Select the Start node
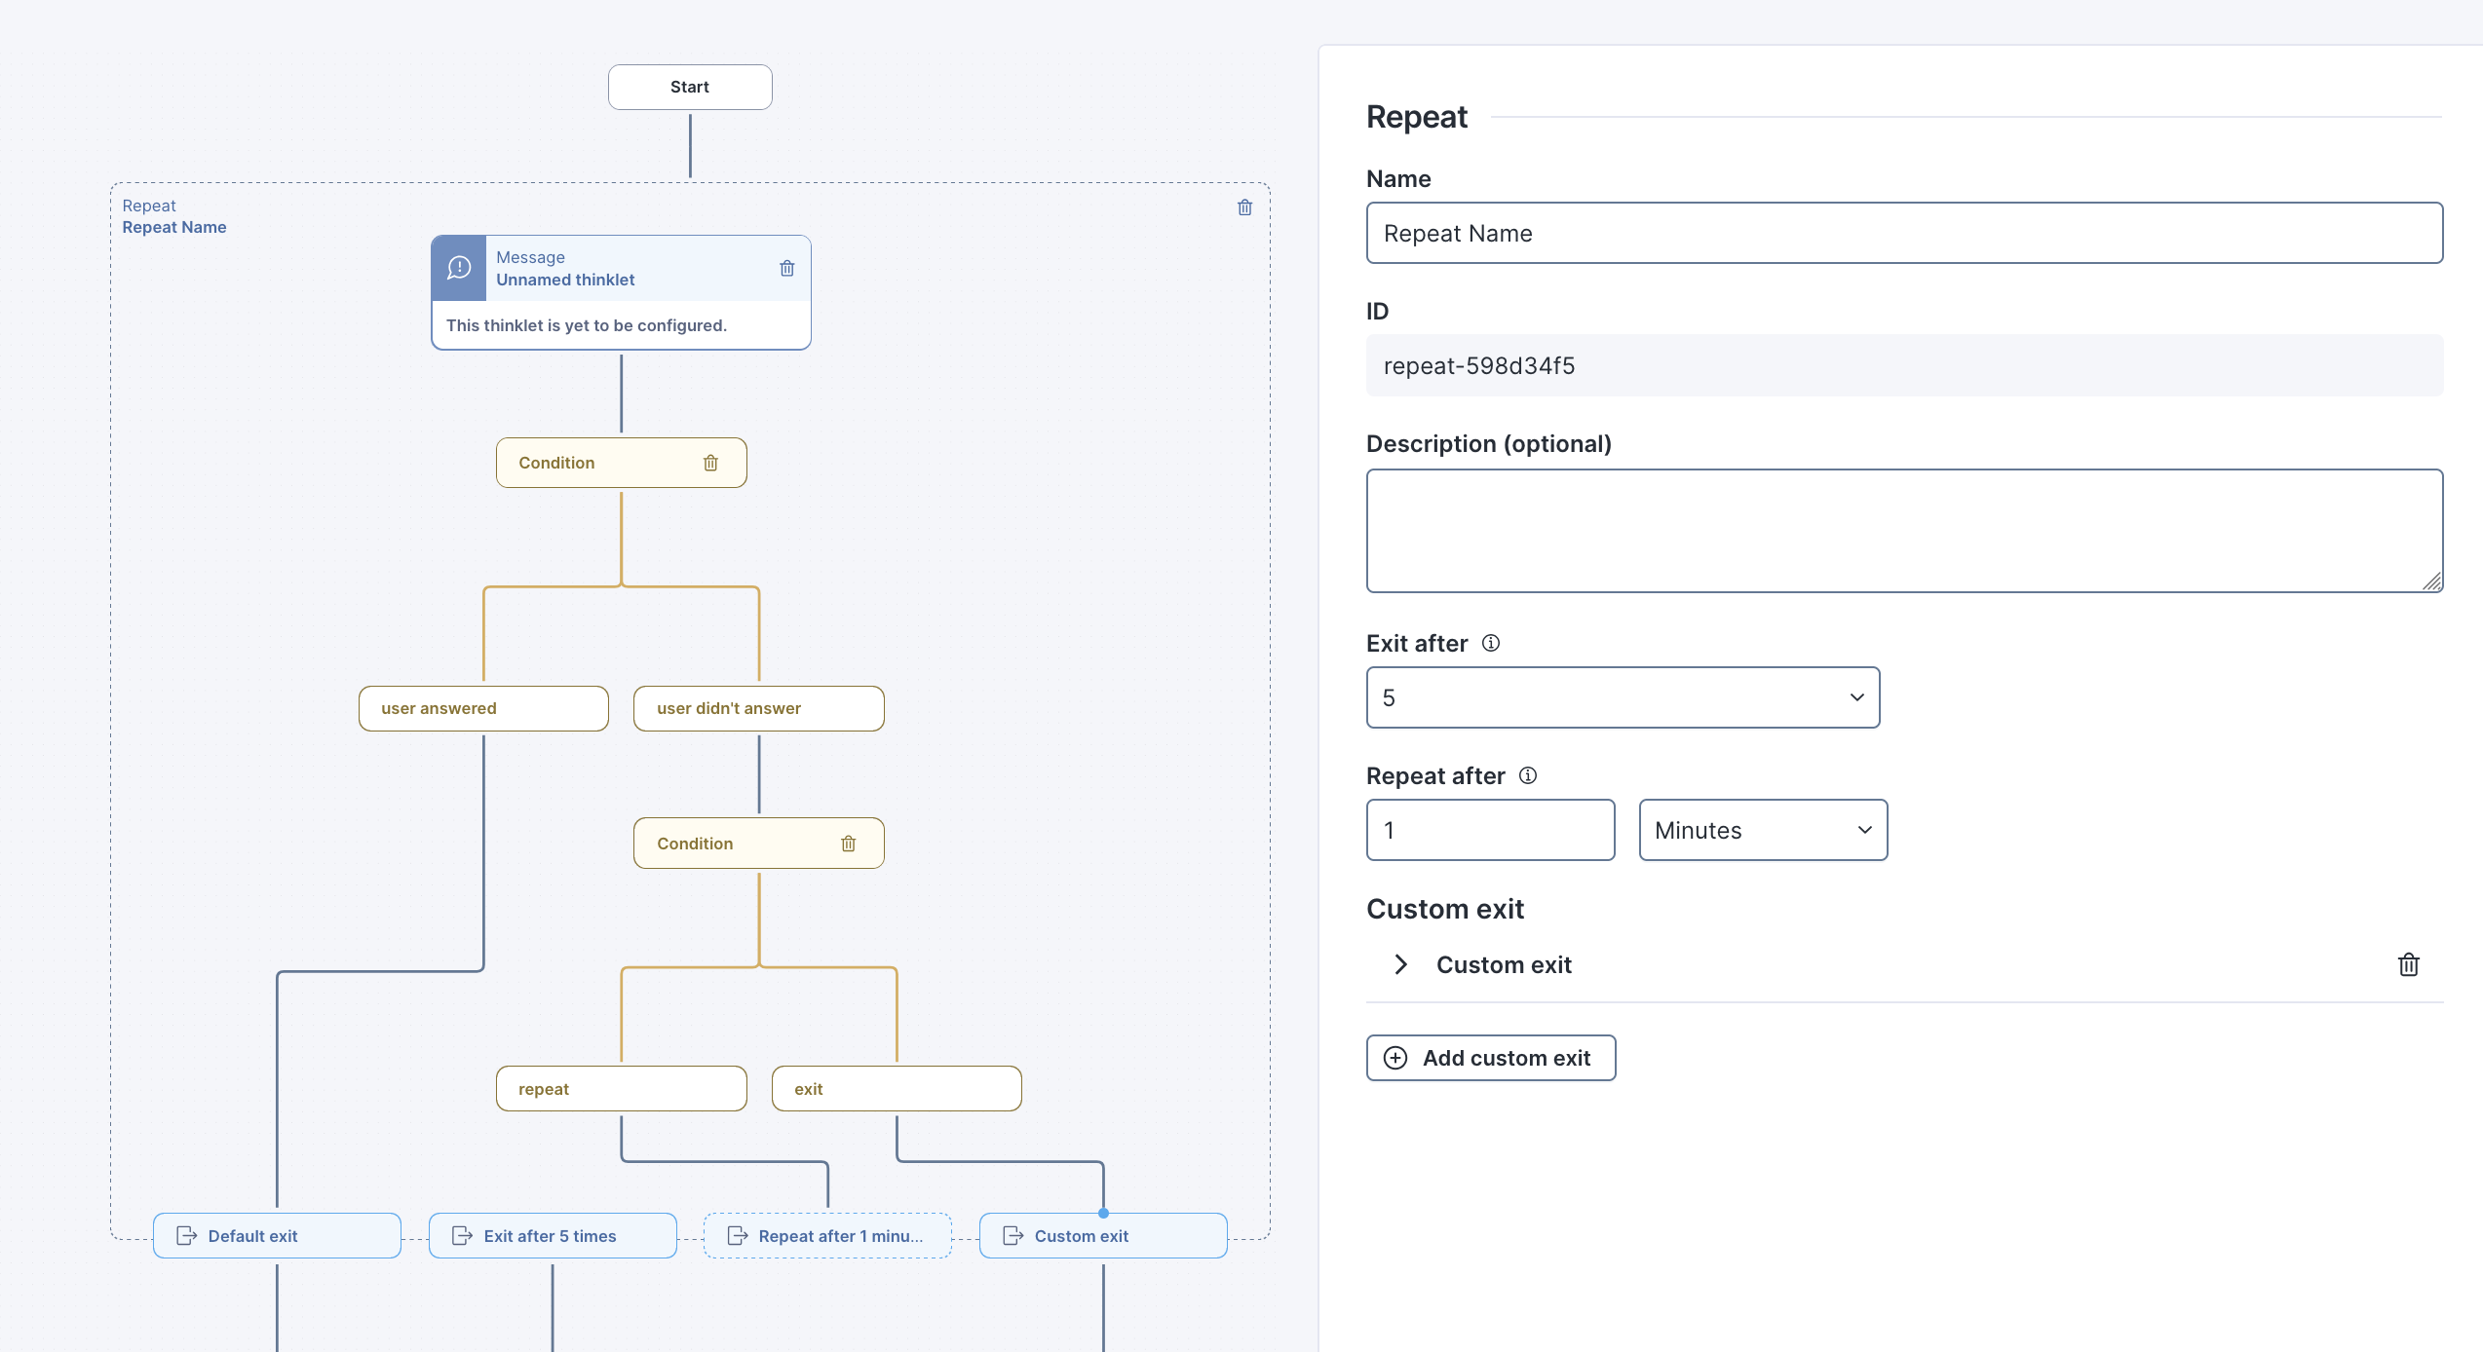This screenshot has height=1352, width=2483. 690,87
